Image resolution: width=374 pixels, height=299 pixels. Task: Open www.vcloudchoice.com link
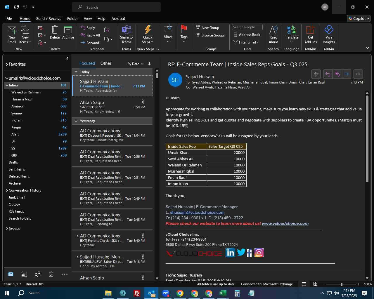tap(285, 224)
